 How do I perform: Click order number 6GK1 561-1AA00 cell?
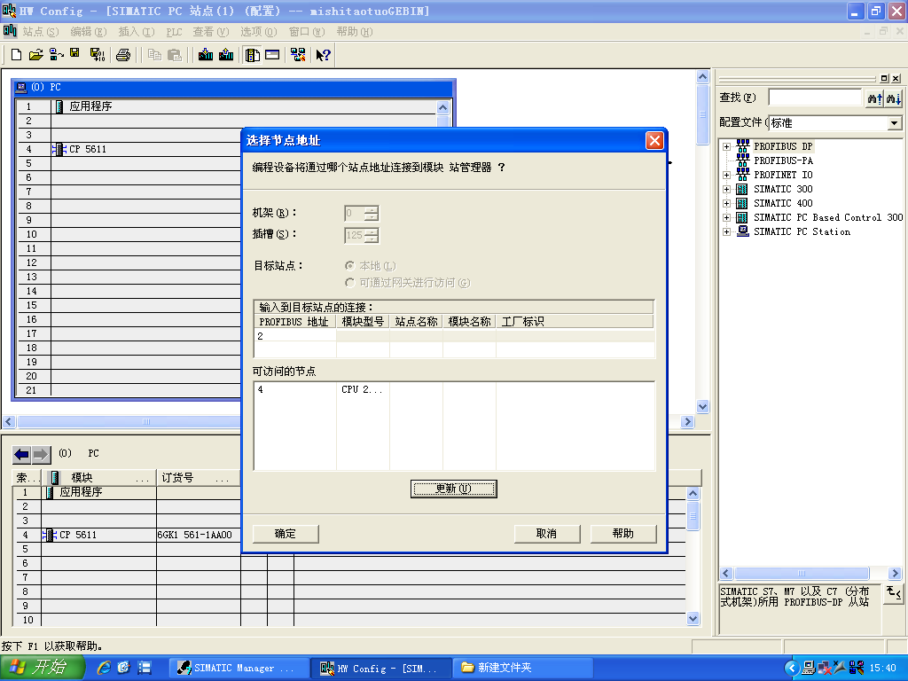[198, 535]
